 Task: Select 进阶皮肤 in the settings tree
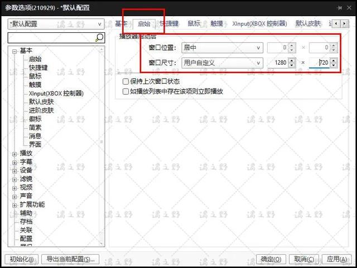click(41, 110)
